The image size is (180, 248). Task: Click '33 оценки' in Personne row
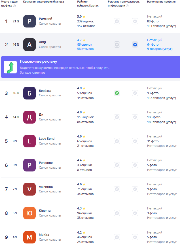[85, 165]
